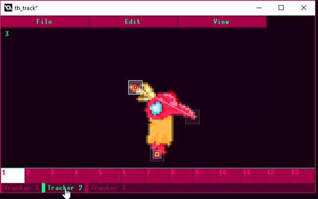
Task: Open the File menu
Action: (45, 22)
